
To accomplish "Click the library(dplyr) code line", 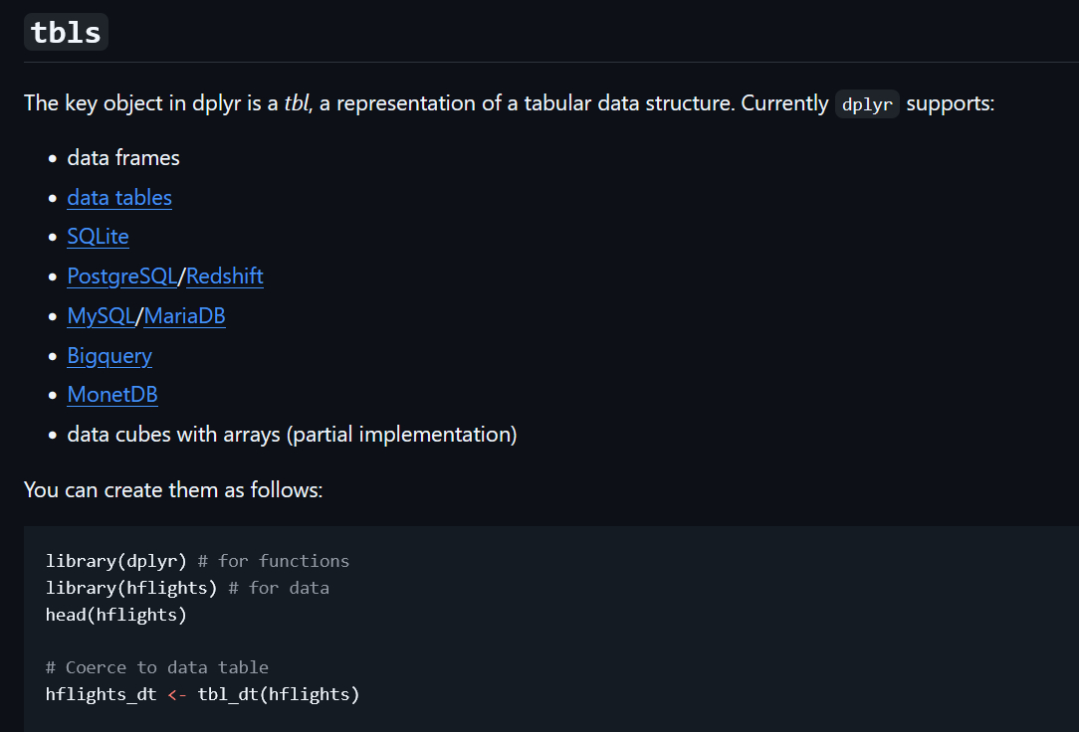I will pyautogui.click(x=116, y=561).
